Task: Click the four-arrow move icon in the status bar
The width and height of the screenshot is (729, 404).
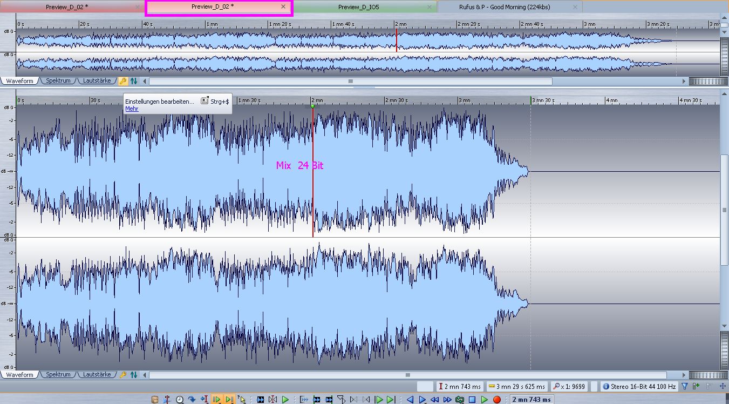Action: [723, 386]
